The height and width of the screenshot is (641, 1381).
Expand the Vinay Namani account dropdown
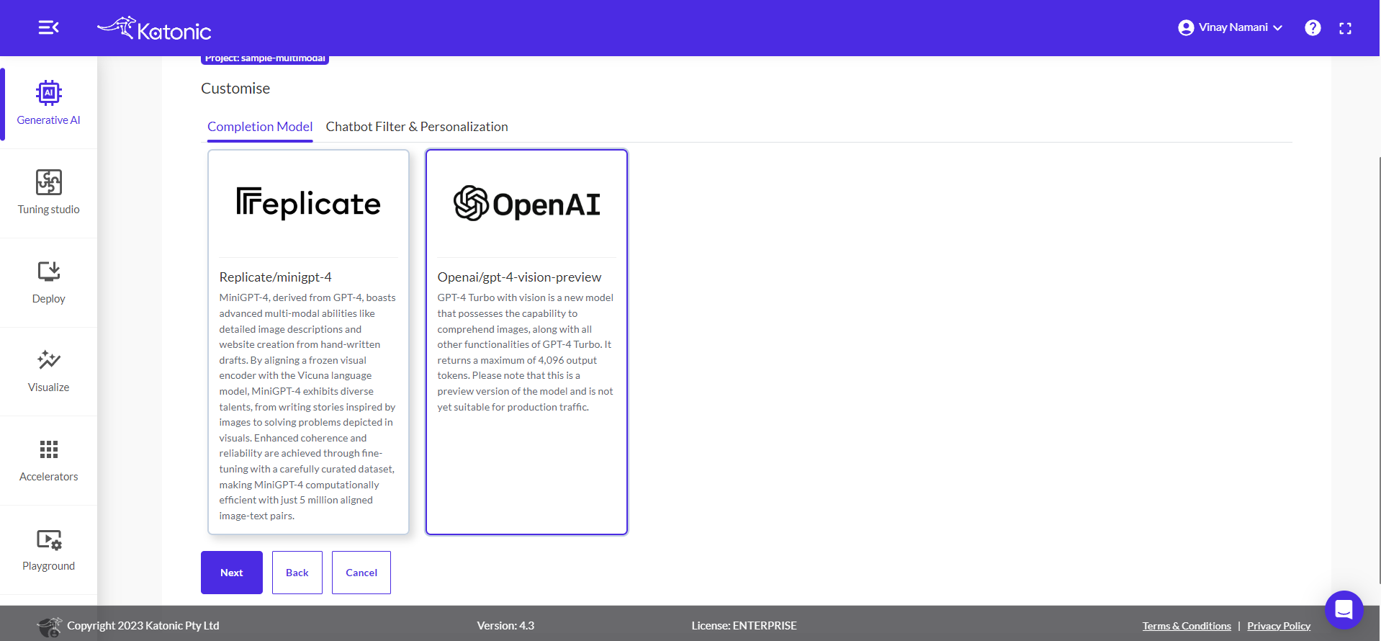click(x=1231, y=27)
